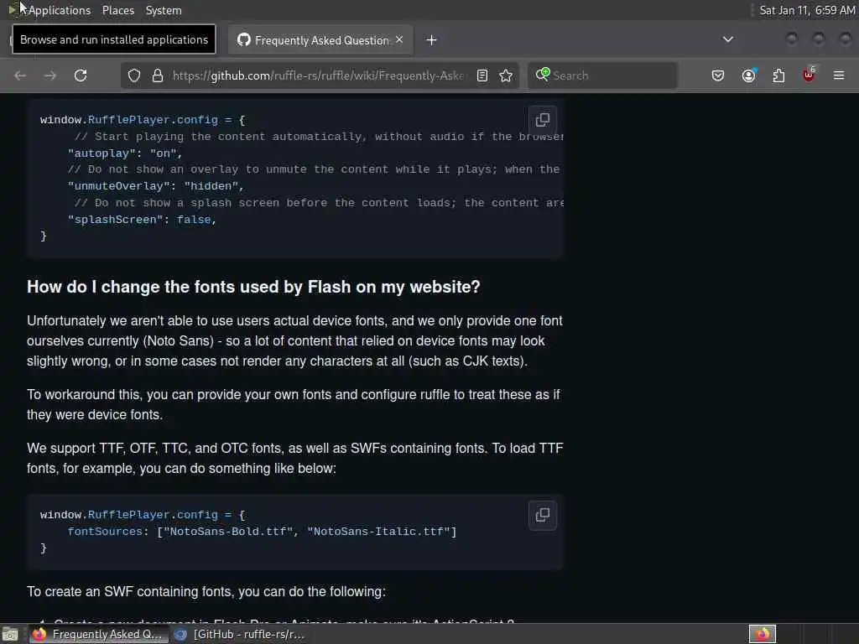
Task: Copy the fontSources code block
Action: tap(543, 515)
